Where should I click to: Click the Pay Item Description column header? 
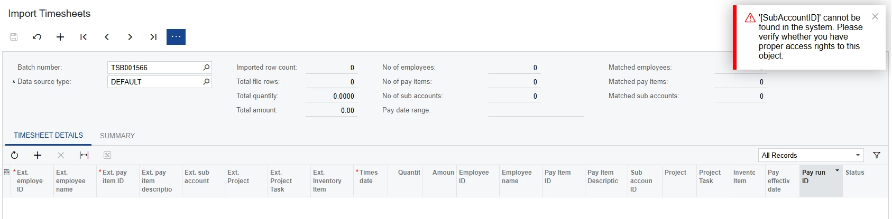click(x=606, y=181)
